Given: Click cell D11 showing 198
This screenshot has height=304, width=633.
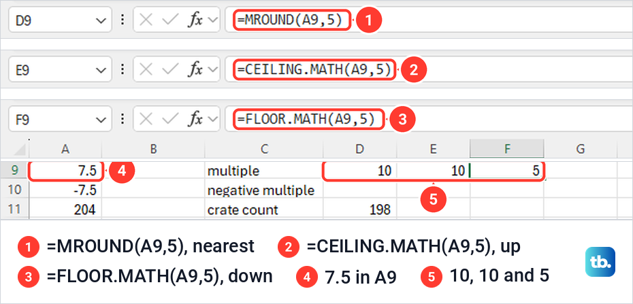Looking at the screenshot, I should click(359, 209).
